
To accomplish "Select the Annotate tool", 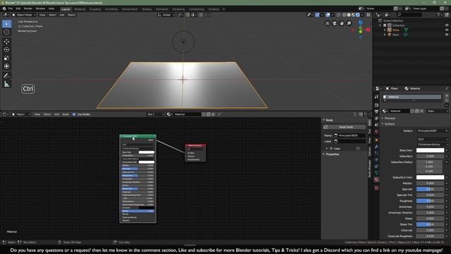I will [6, 75].
